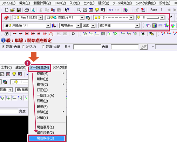This screenshot has width=177, height=143.
Task: Click 角度 input field beside 長さ
Action: coord(125,47)
